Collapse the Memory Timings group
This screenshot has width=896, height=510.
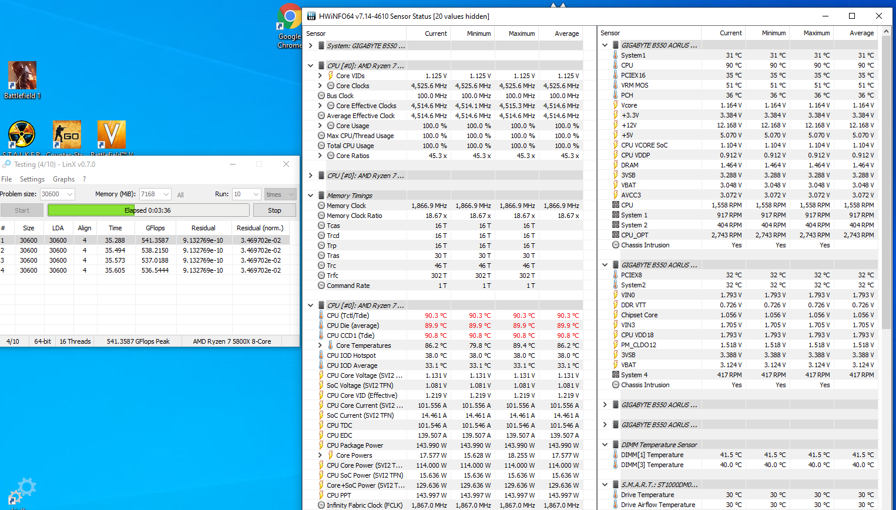tap(310, 196)
